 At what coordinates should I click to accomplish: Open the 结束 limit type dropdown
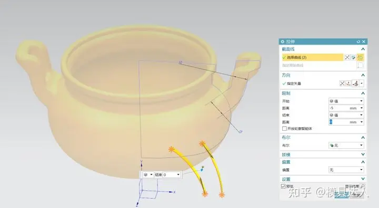tap(346, 115)
